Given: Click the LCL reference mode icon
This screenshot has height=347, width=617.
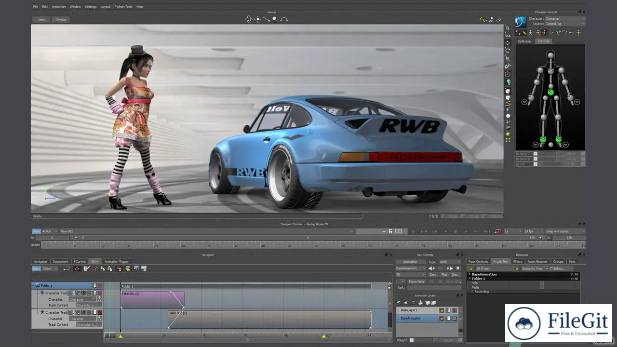Looking at the screenshot, I should (508, 35).
